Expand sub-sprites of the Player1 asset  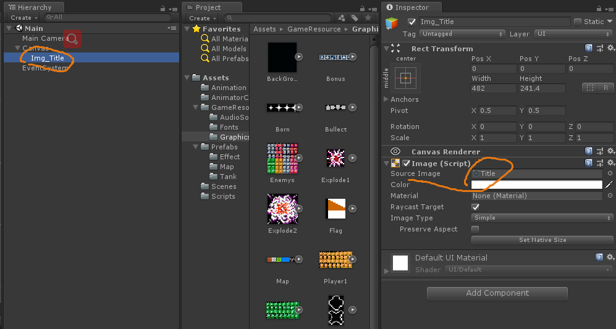coord(353,259)
